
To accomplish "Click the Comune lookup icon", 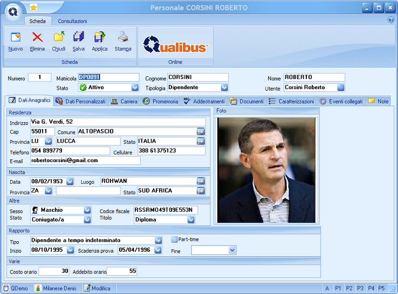I will [x=201, y=131].
